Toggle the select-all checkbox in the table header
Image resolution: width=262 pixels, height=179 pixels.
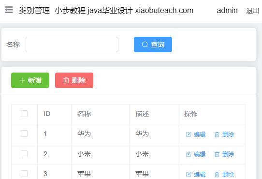click(x=24, y=114)
